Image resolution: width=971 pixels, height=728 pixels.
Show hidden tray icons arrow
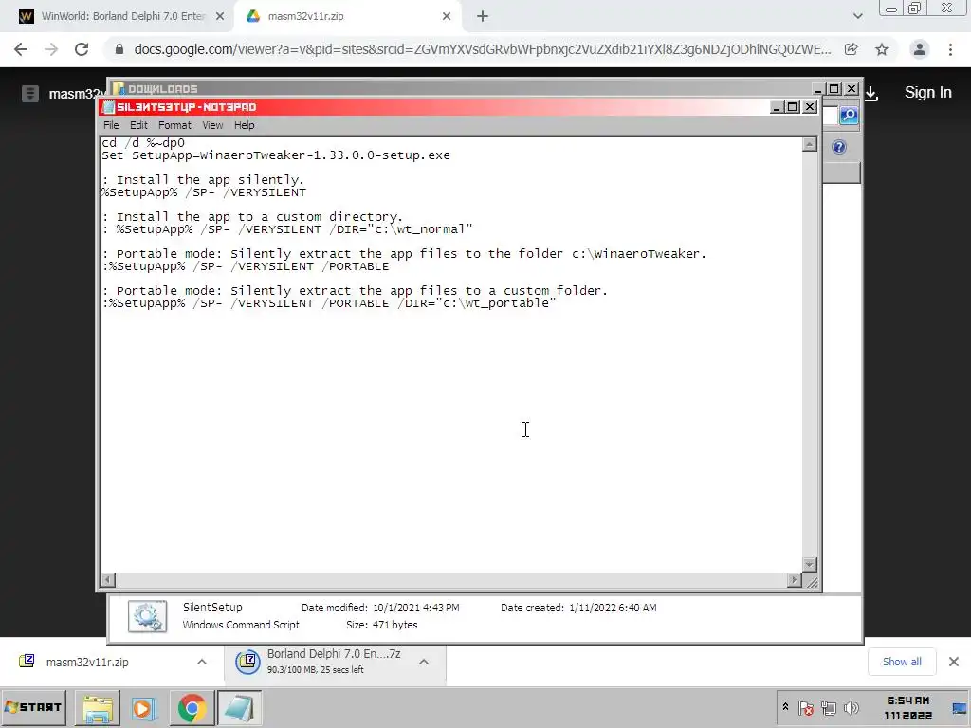pyautogui.click(x=785, y=707)
